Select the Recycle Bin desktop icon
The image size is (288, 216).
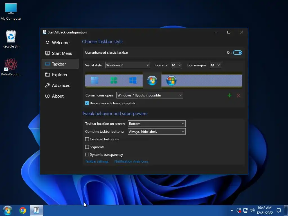pos(11,39)
